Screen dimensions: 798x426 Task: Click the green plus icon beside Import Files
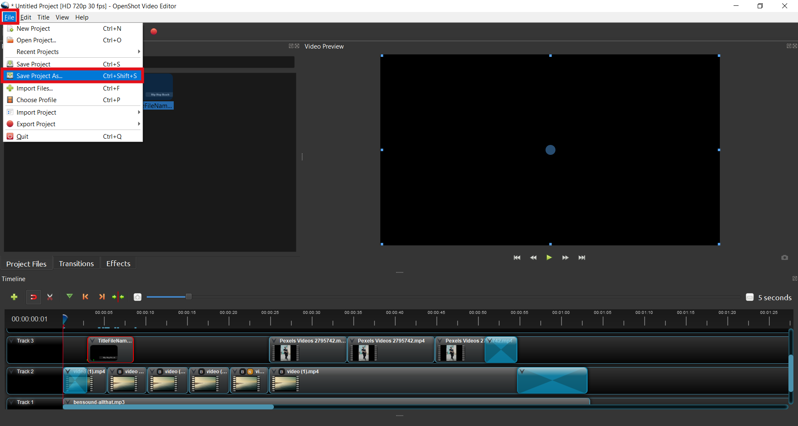click(10, 88)
